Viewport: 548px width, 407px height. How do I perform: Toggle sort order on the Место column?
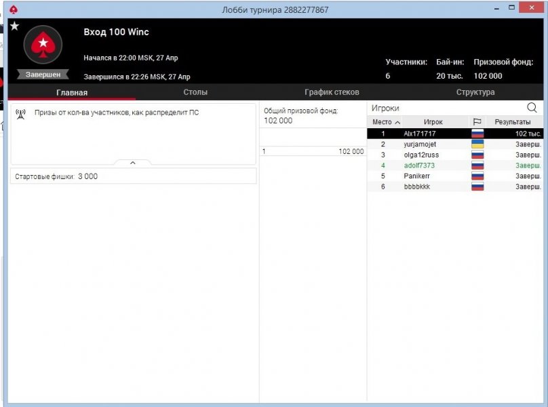click(x=385, y=122)
